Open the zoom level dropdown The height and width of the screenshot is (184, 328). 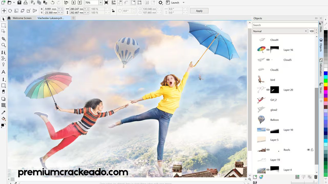[x=100, y=3]
